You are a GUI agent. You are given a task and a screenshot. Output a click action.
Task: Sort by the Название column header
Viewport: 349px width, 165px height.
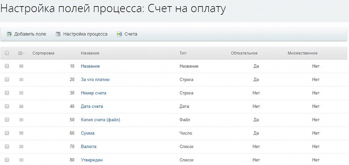tap(90, 53)
